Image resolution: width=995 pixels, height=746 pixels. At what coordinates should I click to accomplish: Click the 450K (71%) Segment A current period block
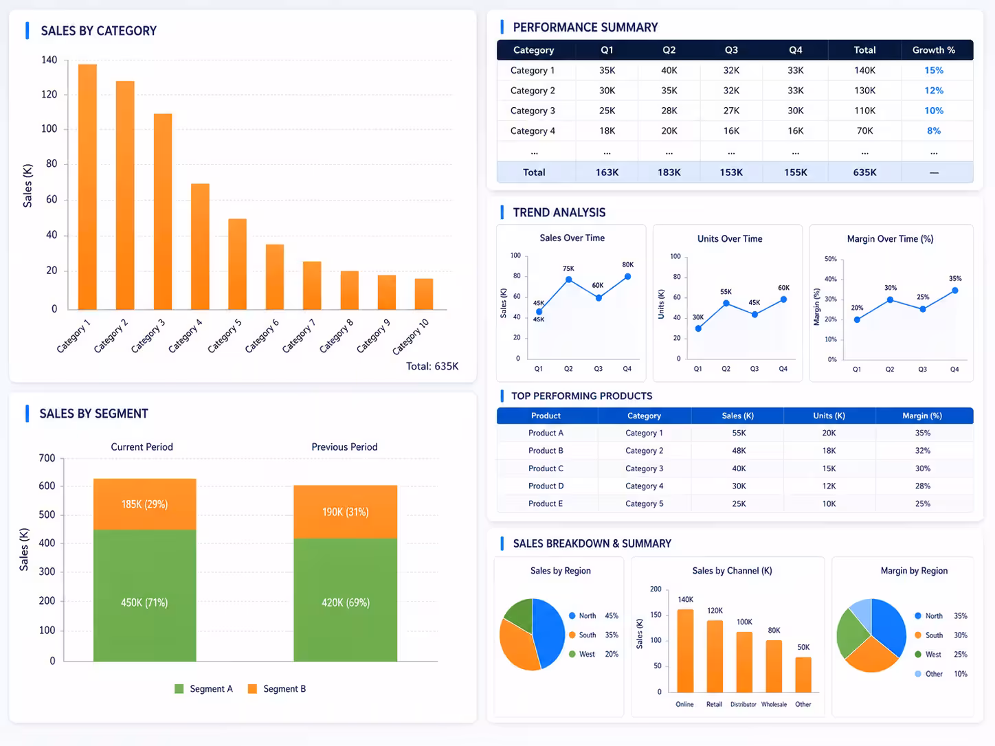coord(144,596)
